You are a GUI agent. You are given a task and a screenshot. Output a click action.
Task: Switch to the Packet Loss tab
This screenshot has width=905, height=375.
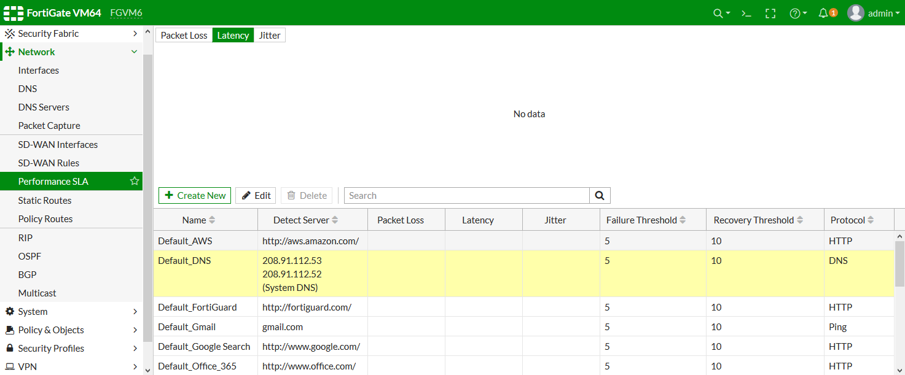coord(184,36)
